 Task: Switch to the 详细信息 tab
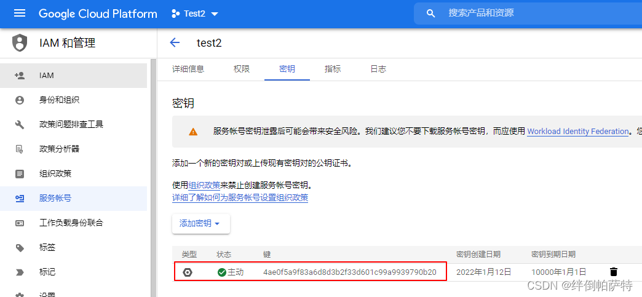pyautogui.click(x=188, y=69)
